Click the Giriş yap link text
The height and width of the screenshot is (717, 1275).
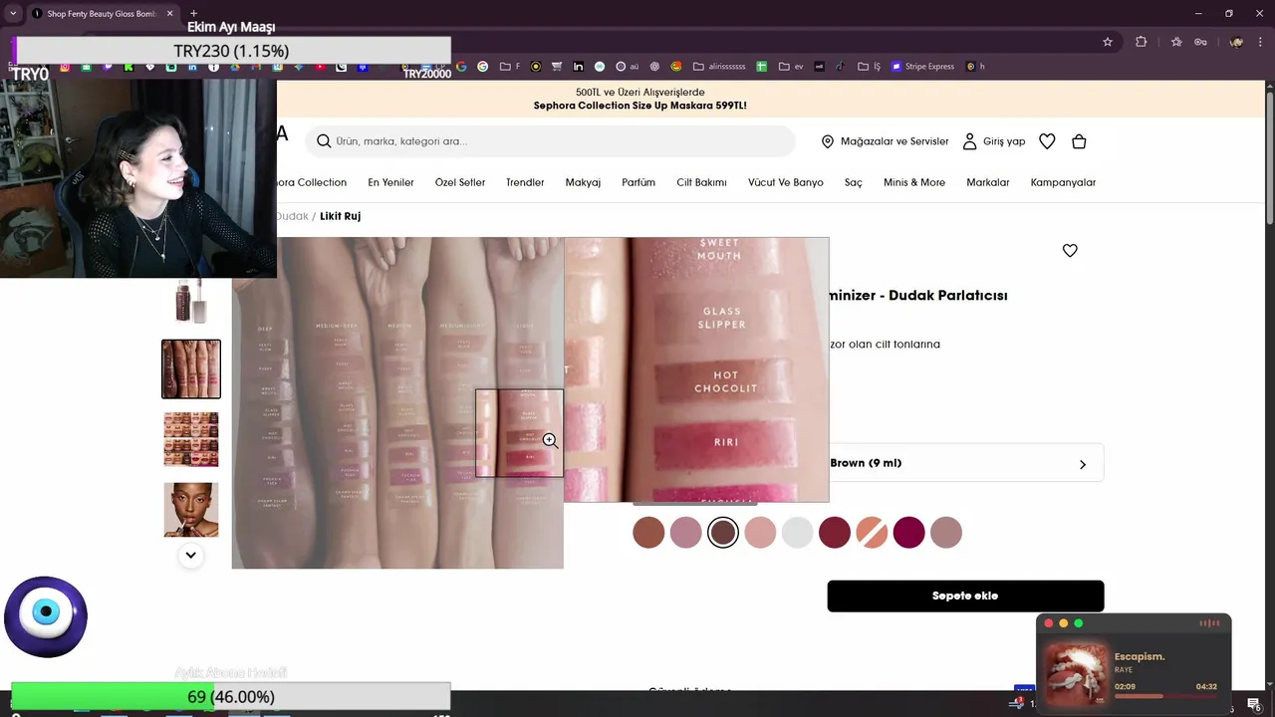point(1004,141)
